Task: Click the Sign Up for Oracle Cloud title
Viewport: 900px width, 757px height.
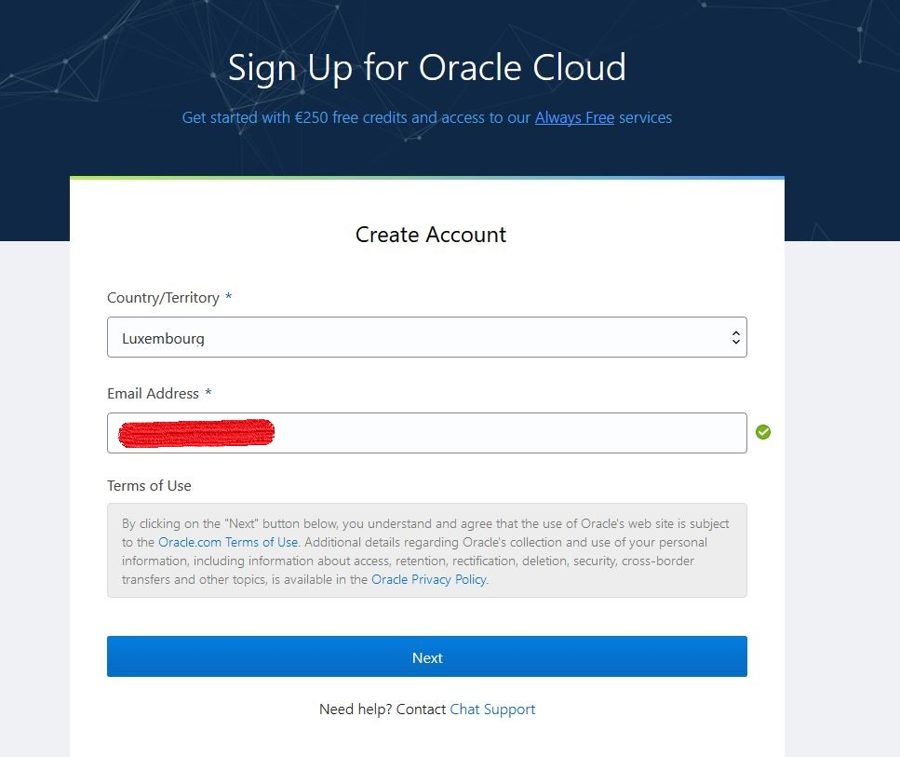Action: pyautogui.click(x=426, y=67)
